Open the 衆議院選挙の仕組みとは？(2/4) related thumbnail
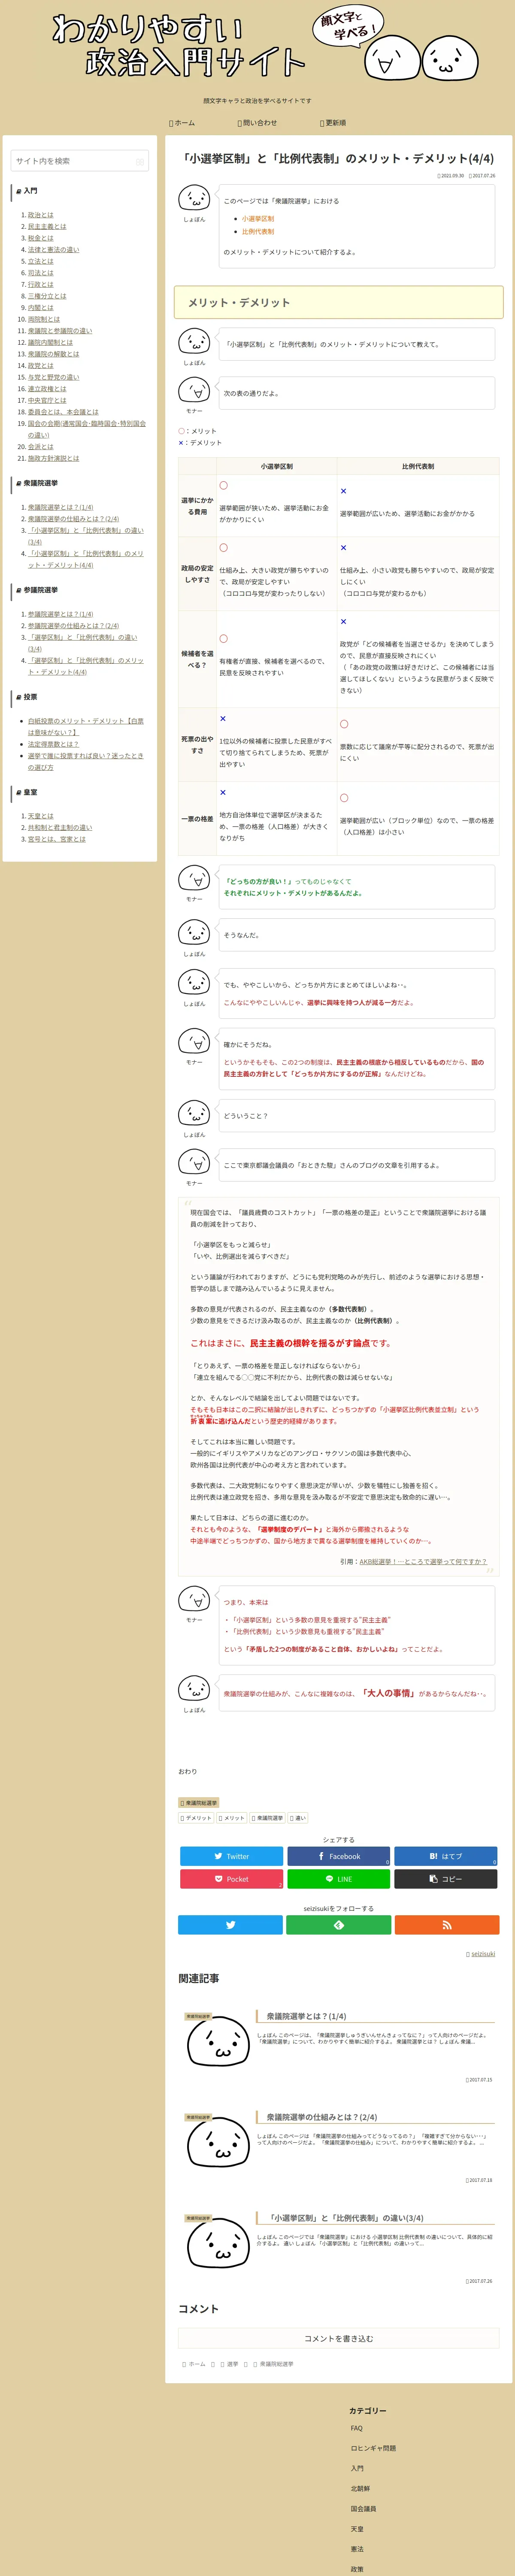Screen dimensions: 515x2576 pyautogui.click(x=217, y=2141)
